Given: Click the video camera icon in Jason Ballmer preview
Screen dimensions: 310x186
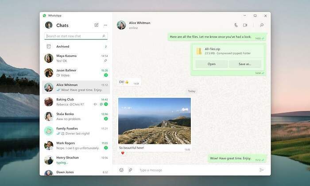Looking at the screenshot, I should point(58,75).
